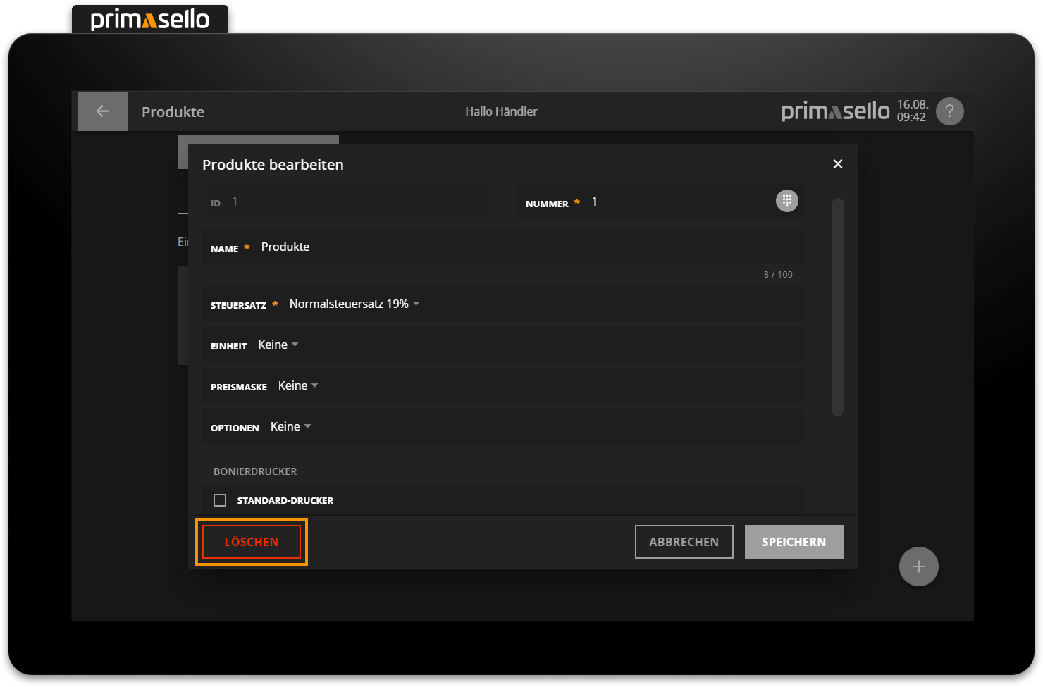Click the Hallo Händler greeting text
Viewport: 1043px width, 687px height.
501,111
